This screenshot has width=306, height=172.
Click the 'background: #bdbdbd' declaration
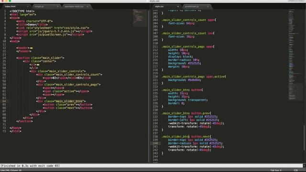185,80
